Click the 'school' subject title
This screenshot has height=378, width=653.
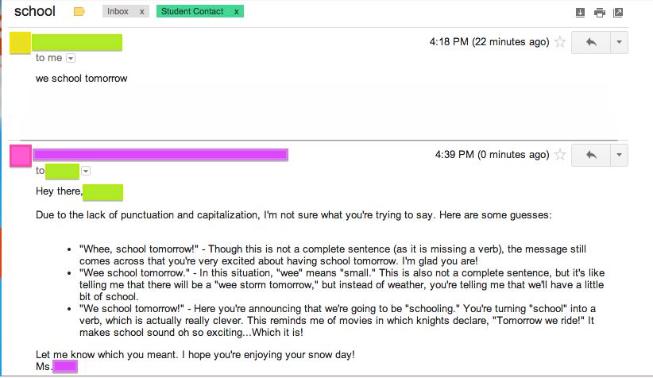35,11
